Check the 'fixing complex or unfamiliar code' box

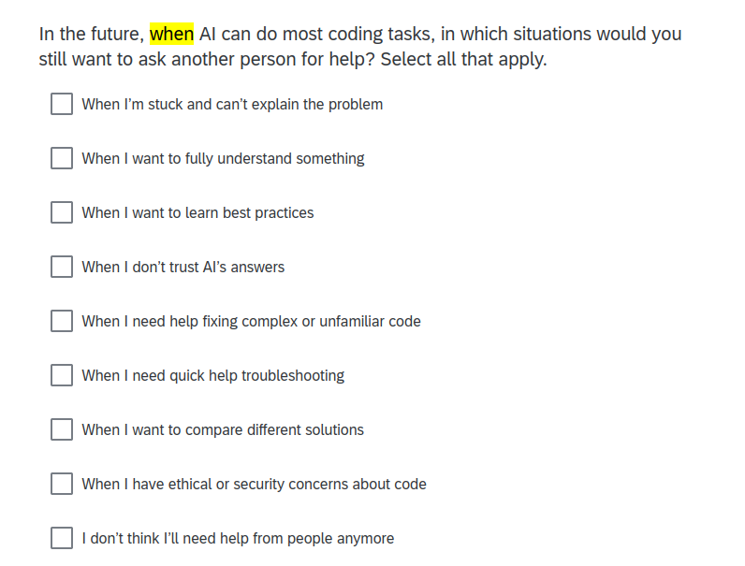[x=62, y=321]
